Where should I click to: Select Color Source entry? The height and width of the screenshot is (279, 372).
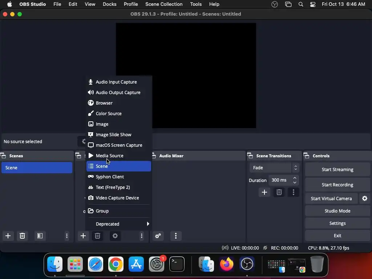(119, 113)
